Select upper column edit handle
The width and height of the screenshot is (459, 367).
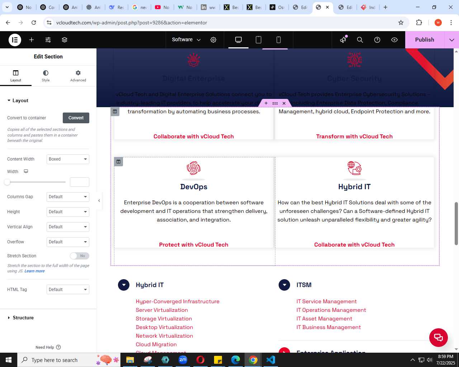click(115, 111)
